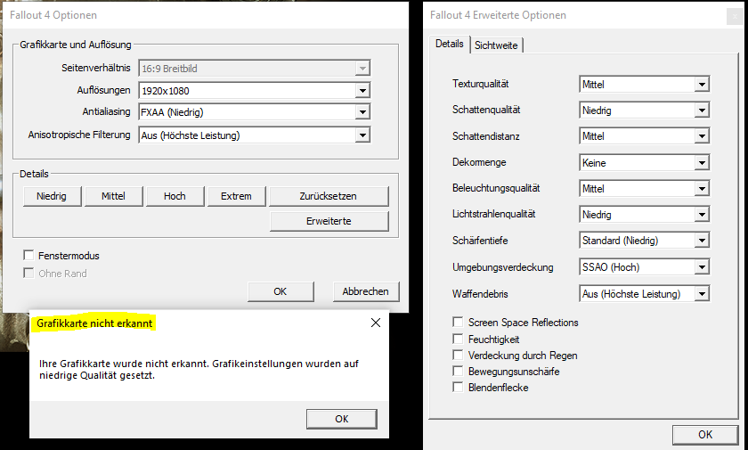Enable Bewegungsunschärfe checkbox

coord(458,371)
